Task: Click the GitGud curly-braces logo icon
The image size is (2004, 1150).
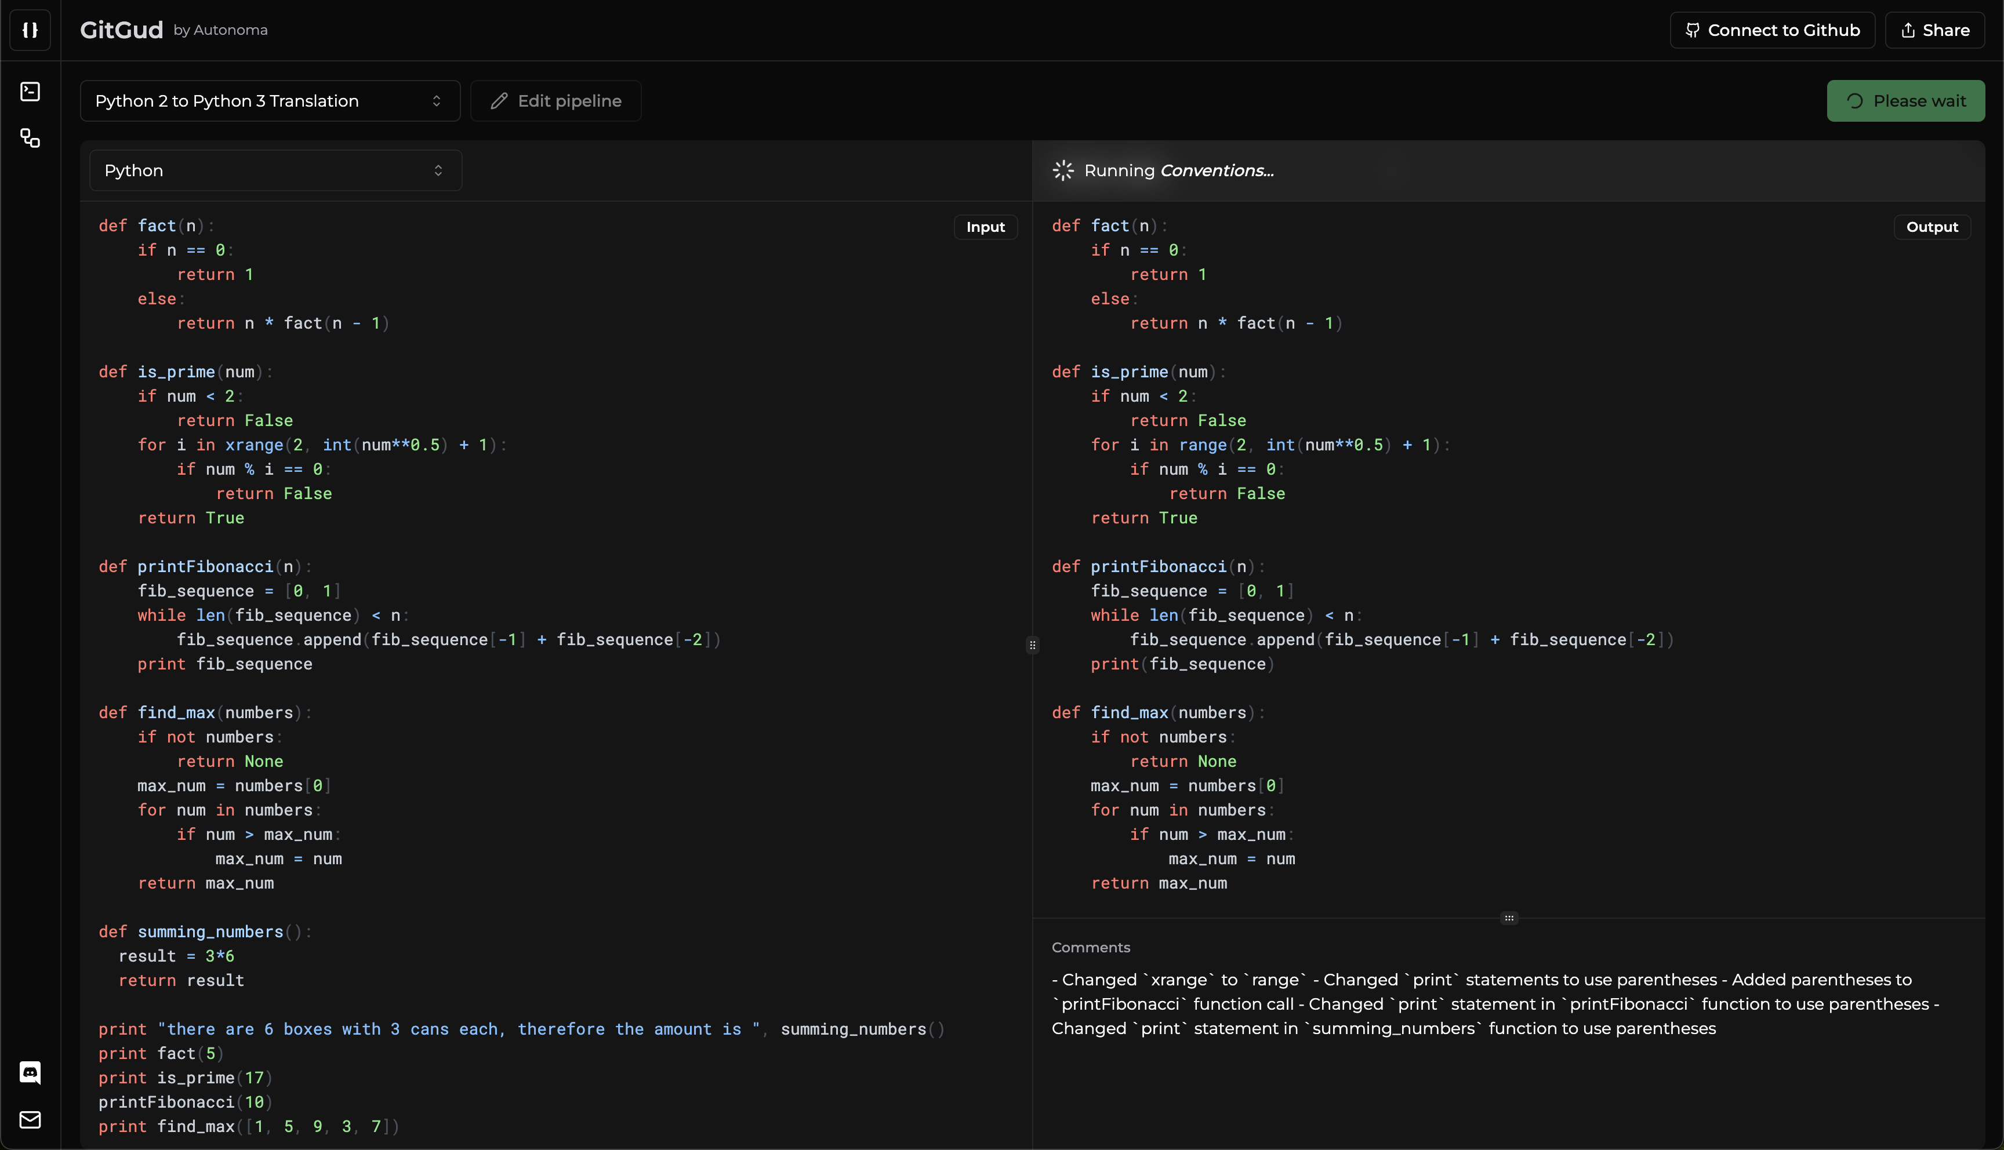Action: (x=30, y=30)
